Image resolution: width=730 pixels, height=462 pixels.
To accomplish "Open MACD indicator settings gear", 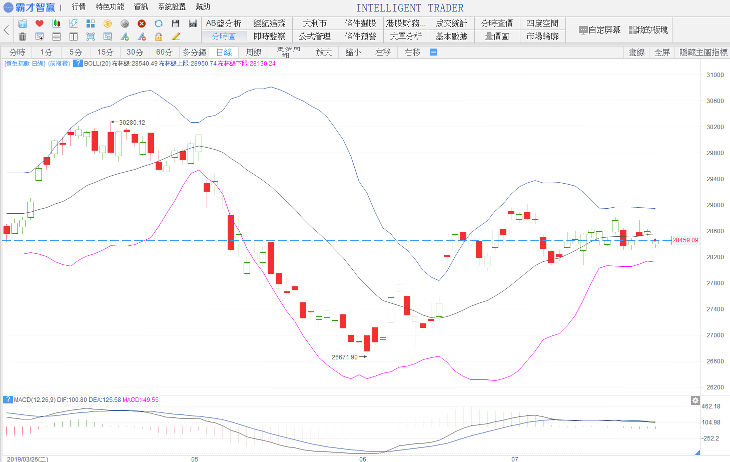I will 695,400.
